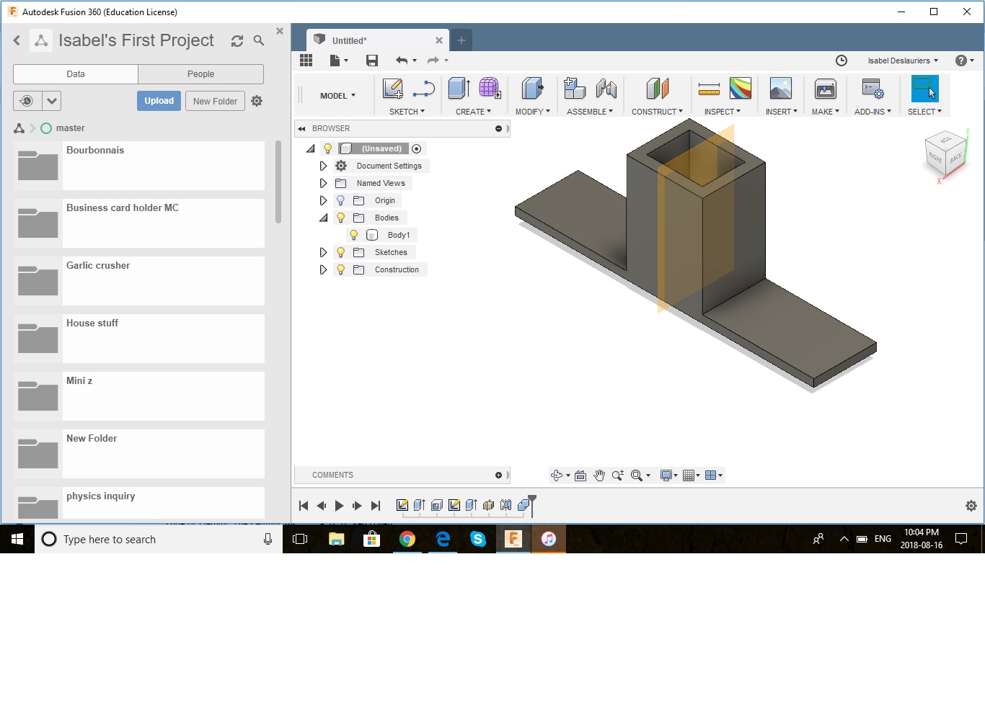Select the Extrude tool in Create
The width and height of the screenshot is (985, 701).
(459, 89)
